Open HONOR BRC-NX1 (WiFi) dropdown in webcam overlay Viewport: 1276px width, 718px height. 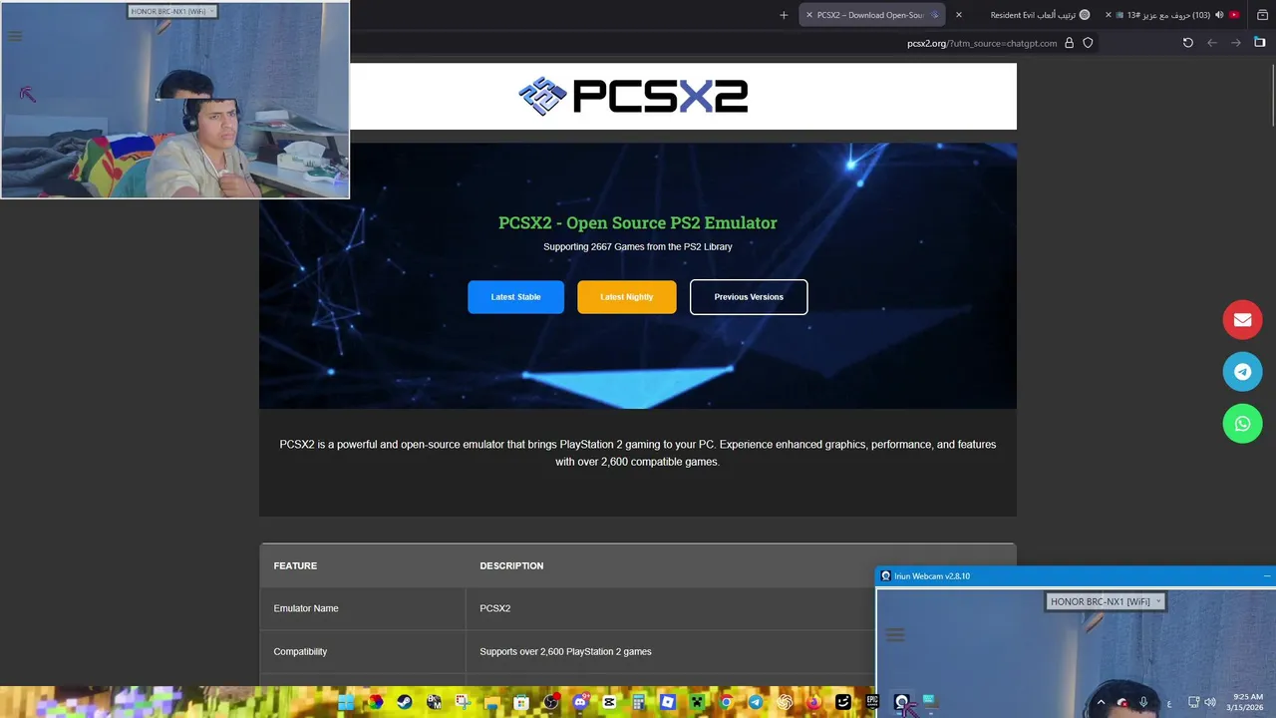point(173,12)
